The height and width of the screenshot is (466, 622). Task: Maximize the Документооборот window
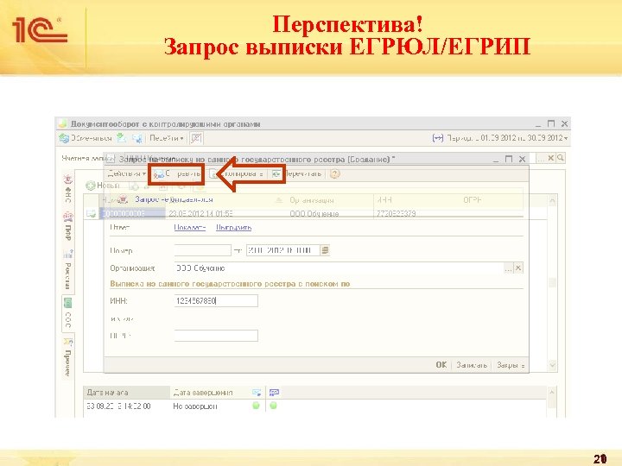(551, 124)
